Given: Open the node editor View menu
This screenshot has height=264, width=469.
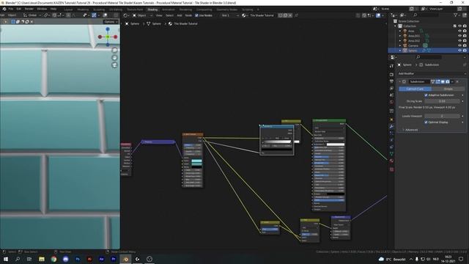Looking at the screenshot, I should point(159,15).
